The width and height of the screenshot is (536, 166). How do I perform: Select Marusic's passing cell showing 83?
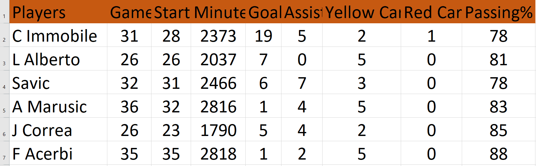(x=498, y=107)
